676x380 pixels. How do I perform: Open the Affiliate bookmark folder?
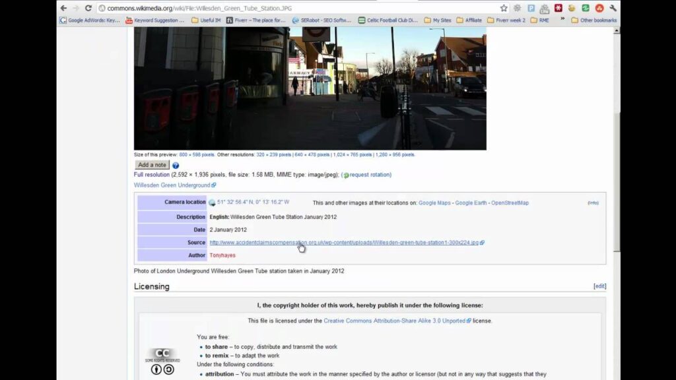pyautogui.click(x=469, y=20)
